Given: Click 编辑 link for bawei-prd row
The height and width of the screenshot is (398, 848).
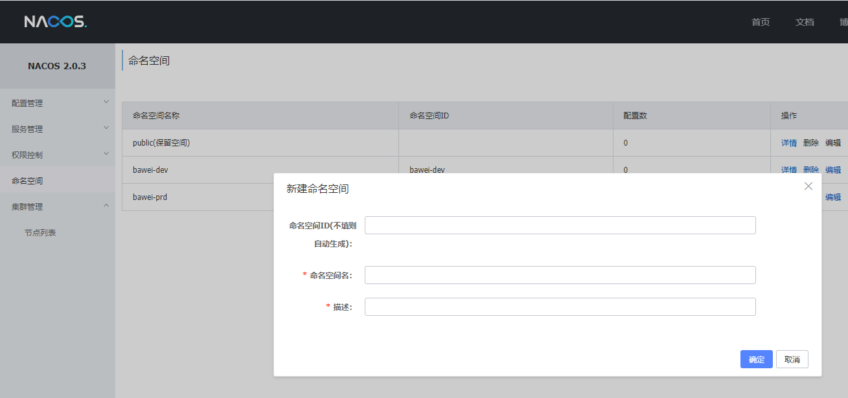Looking at the screenshot, I should (x=832, y=197).
